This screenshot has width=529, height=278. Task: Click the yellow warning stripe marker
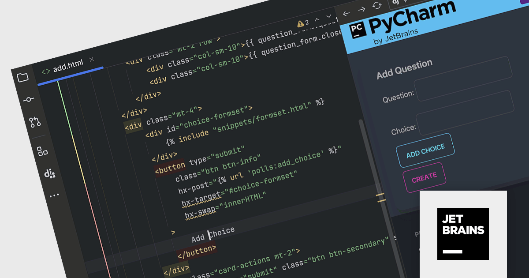pyautogui.click(x=380, y=197)
